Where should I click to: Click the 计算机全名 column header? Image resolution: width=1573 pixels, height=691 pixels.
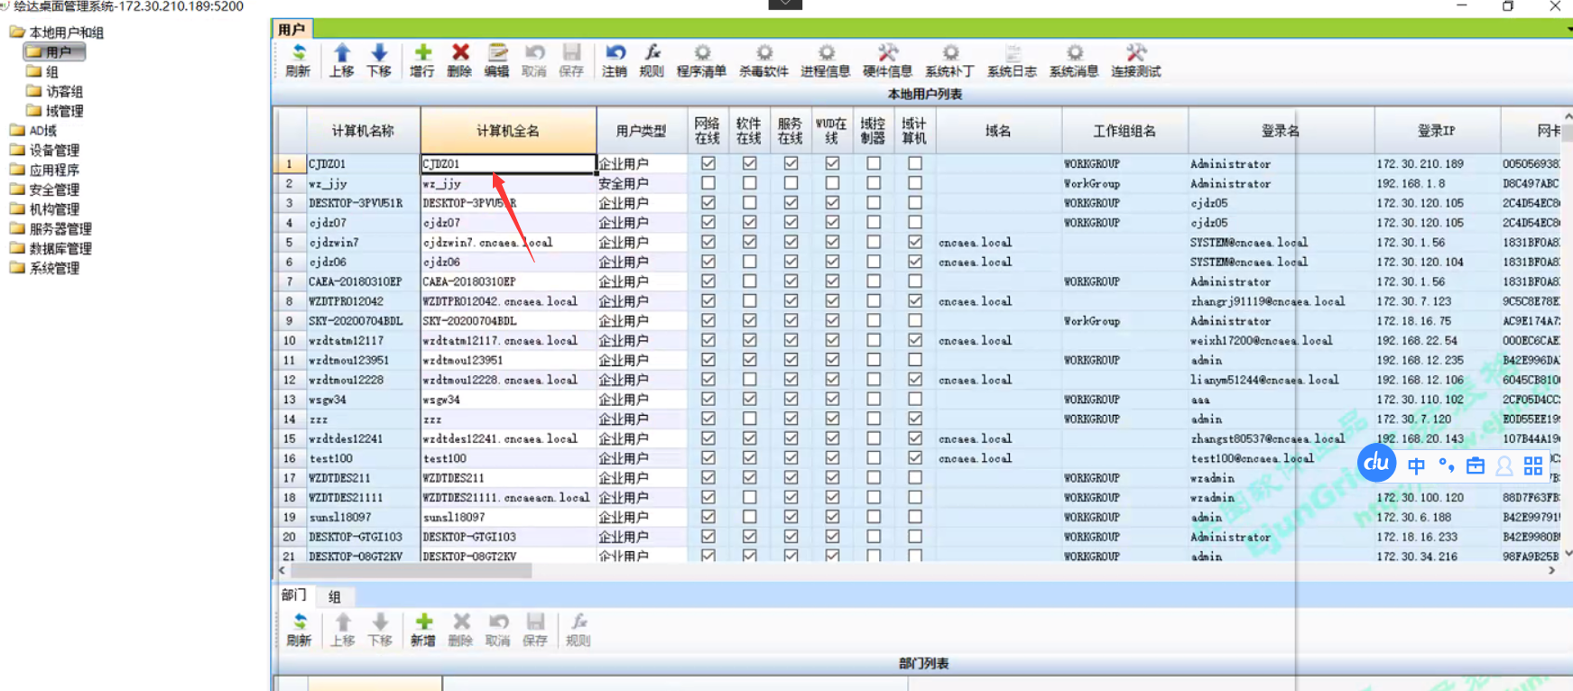click(508, 131)
